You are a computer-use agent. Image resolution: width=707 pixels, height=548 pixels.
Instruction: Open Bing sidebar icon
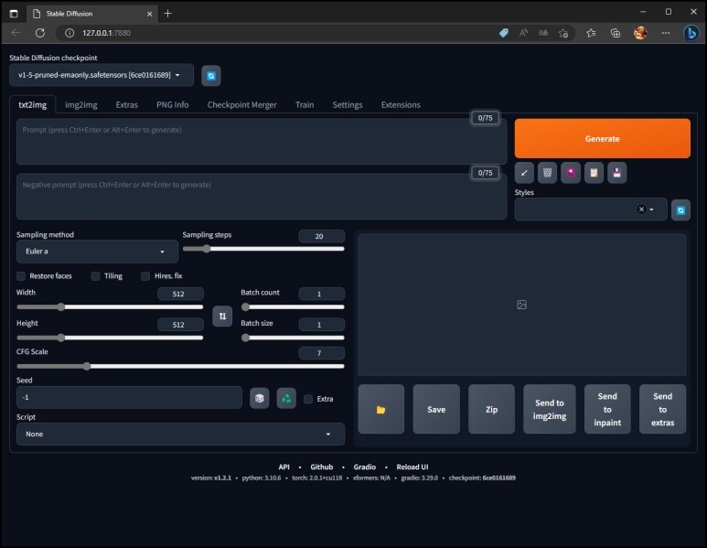click(x=691, y=33)
